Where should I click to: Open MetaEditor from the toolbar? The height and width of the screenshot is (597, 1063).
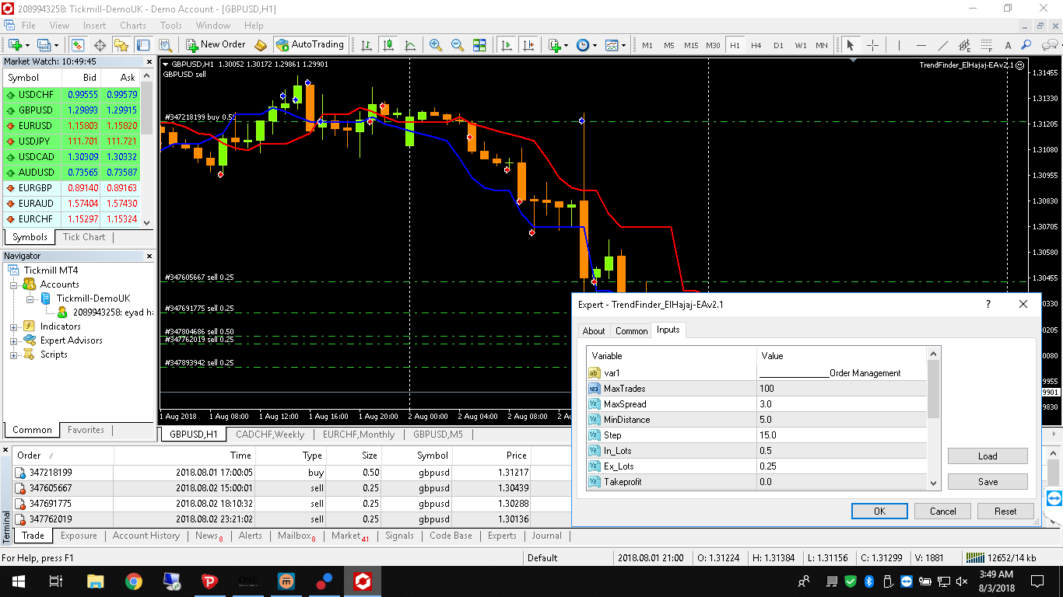tap(261, 45)
